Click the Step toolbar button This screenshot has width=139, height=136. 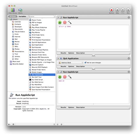pyautogui.click(x=117, y=10)
